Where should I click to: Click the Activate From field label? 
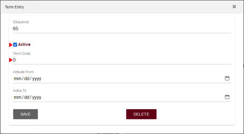tap(23, 72)
